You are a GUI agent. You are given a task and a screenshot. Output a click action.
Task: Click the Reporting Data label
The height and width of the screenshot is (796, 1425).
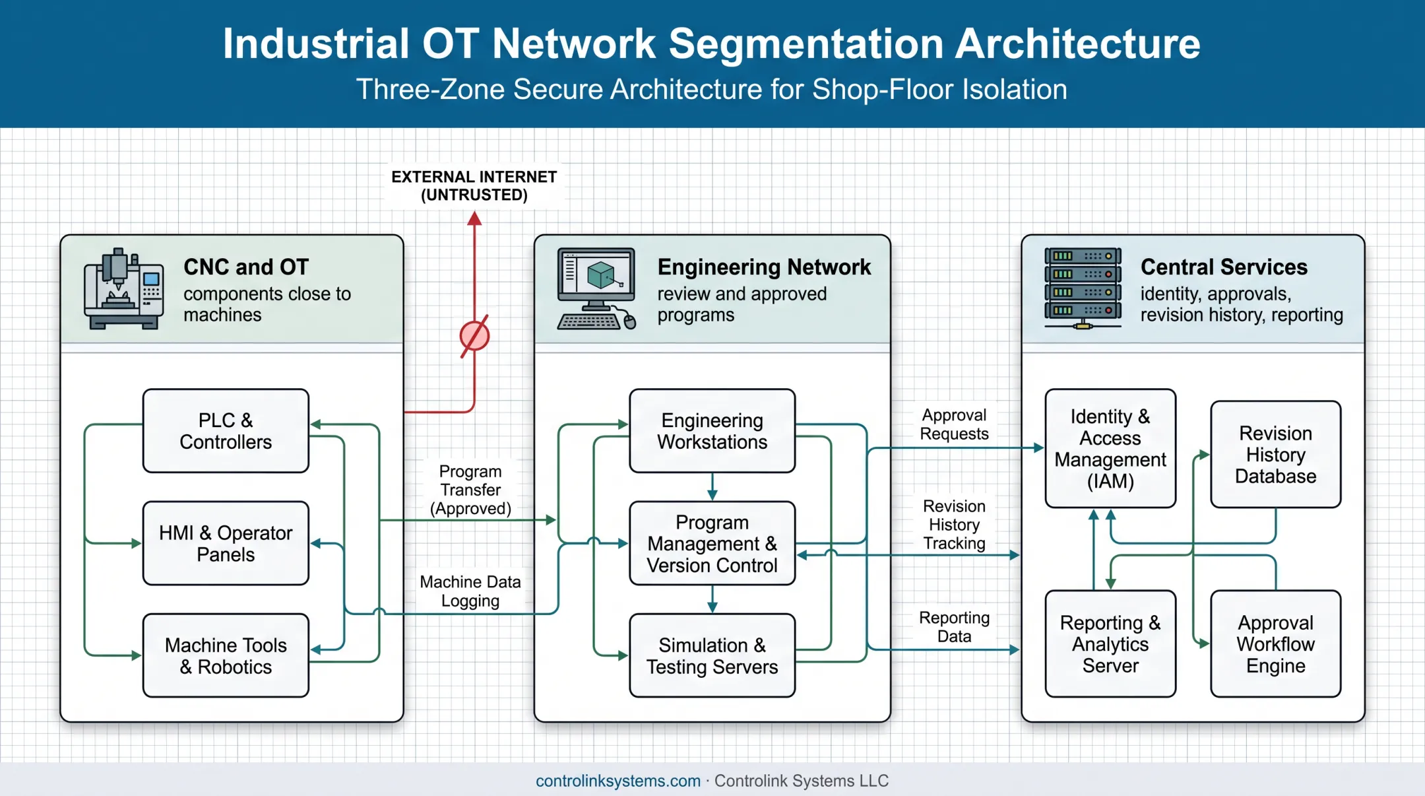click(954, 627)
